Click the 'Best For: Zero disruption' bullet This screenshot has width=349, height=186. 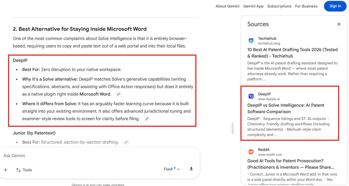pos(72,69)
